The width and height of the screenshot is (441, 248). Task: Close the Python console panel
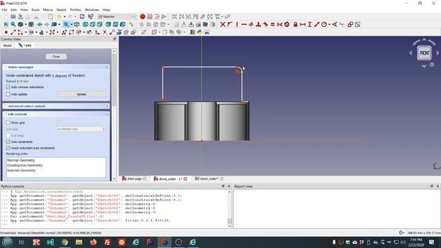[x=229, y=187]
